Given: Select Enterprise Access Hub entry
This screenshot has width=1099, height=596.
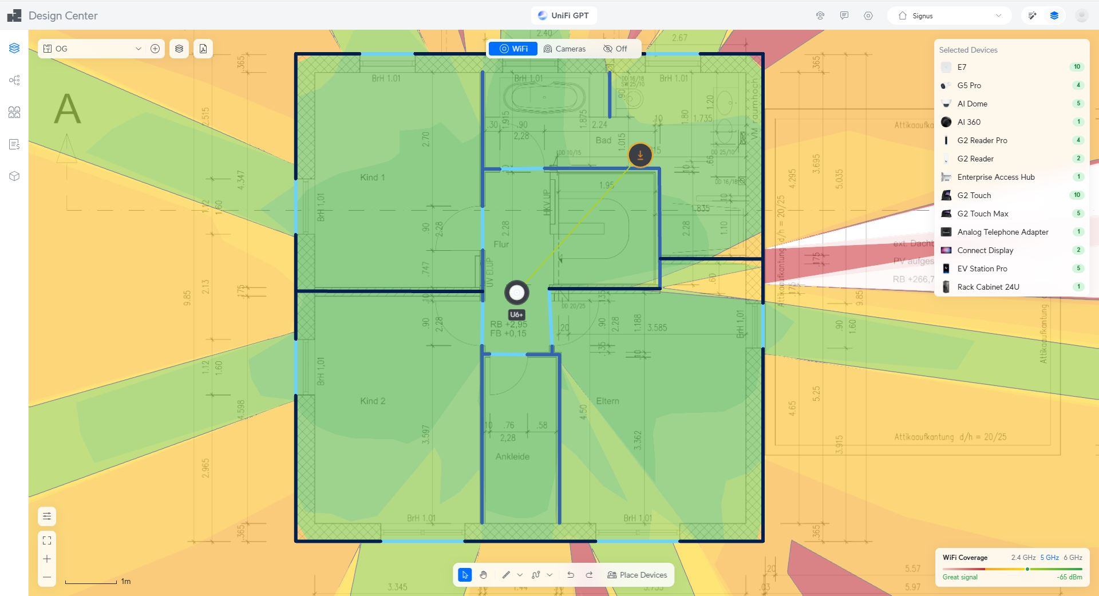Looking at the screenshot, I should coord(1011,177).
